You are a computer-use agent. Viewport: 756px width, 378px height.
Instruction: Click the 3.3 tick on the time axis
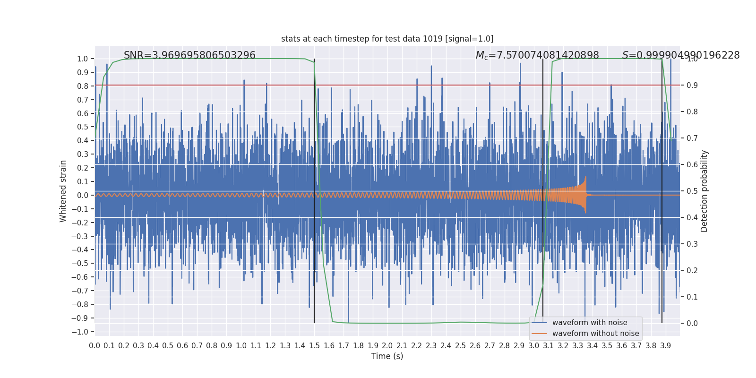(578, 346)
